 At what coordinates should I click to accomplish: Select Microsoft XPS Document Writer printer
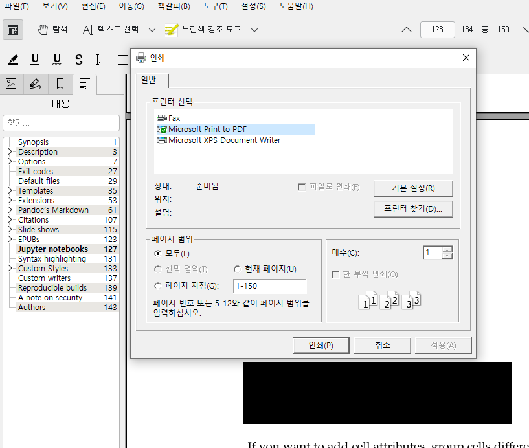click(x=219, y=140)
